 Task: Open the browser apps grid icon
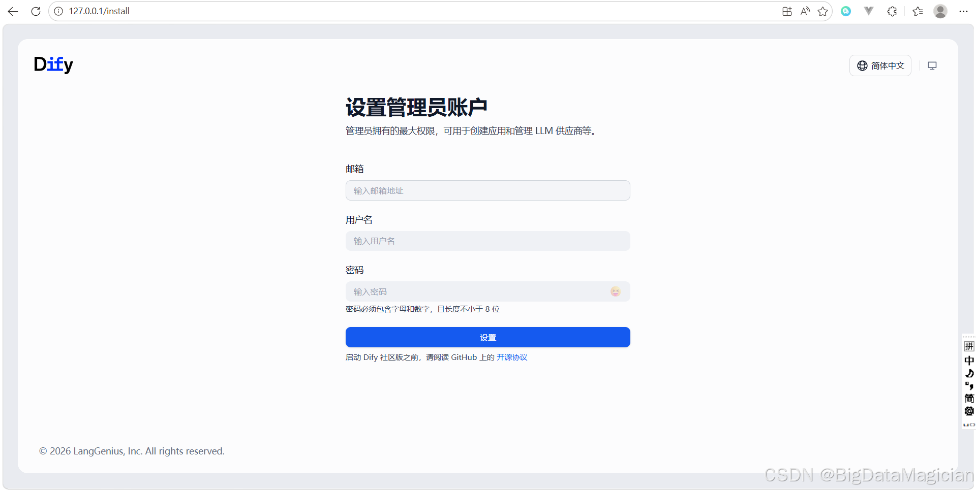point(787,11)
